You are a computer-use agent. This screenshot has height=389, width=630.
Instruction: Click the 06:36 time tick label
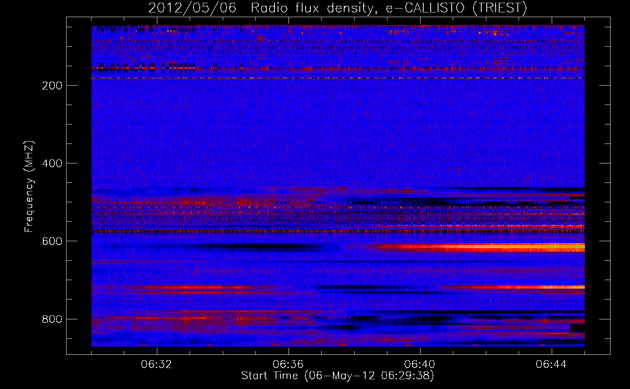288,364
